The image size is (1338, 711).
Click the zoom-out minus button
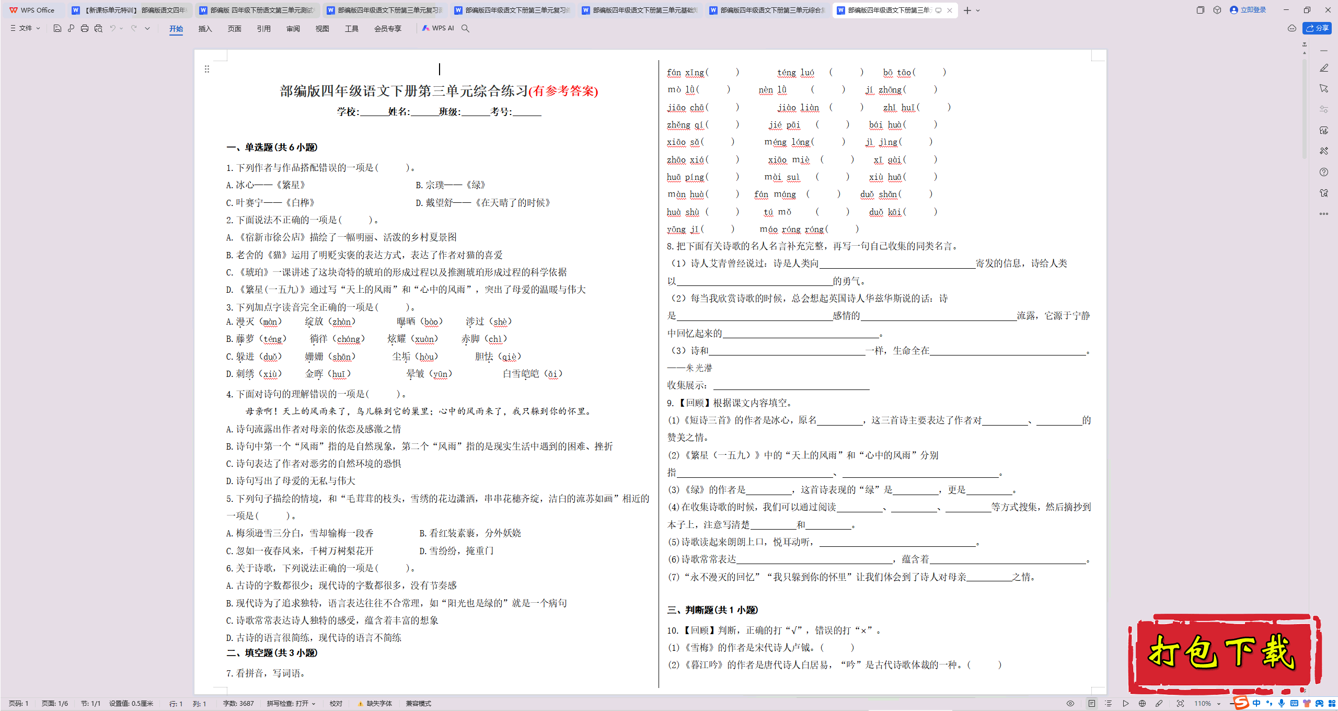1231,704
